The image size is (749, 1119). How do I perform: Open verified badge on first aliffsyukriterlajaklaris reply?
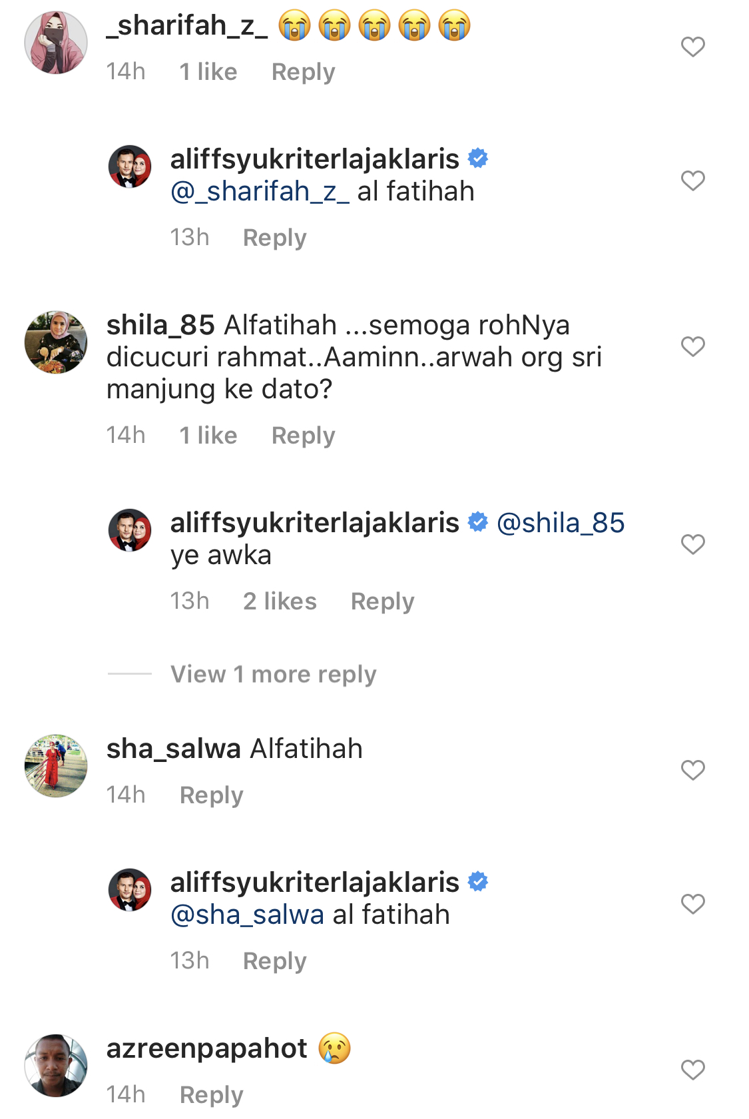pyautogui.click(x=478, y=159)
